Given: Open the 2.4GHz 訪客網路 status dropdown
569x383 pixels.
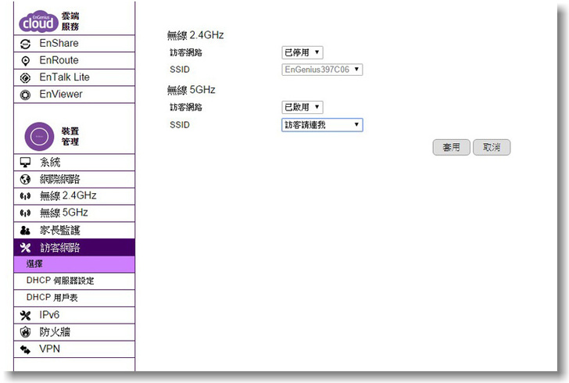Looking at the screenshot, I should coord(302,52).
